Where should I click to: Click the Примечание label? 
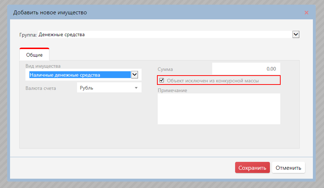172,90
